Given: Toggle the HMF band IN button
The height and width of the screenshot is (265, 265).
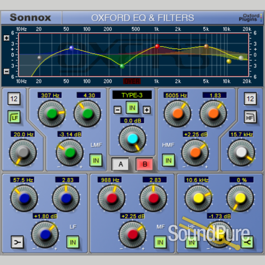Looking at the screenshot, I should [168, 160].
